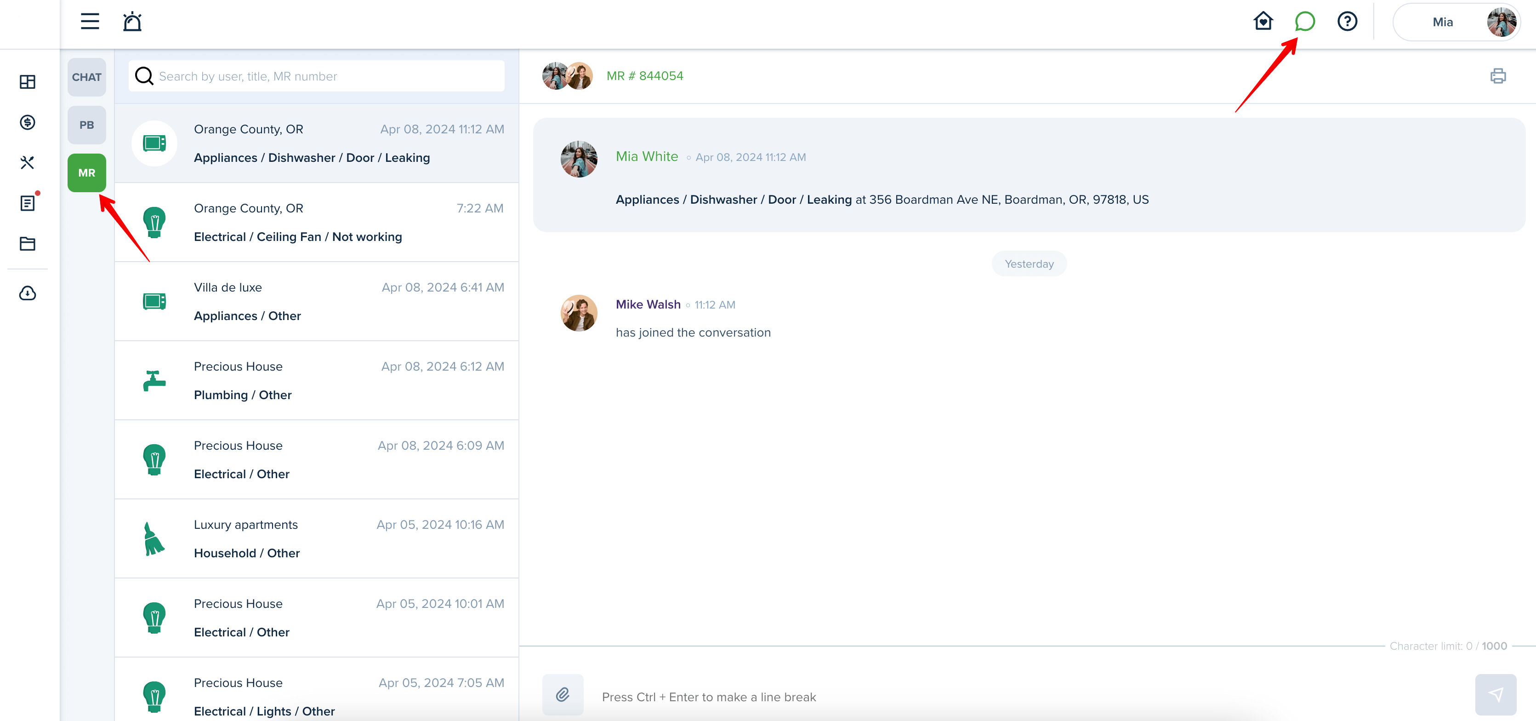This screenshot has width=1536, height=721.
Task: Click lightbulb icon of Lights request
Action: 154,697
